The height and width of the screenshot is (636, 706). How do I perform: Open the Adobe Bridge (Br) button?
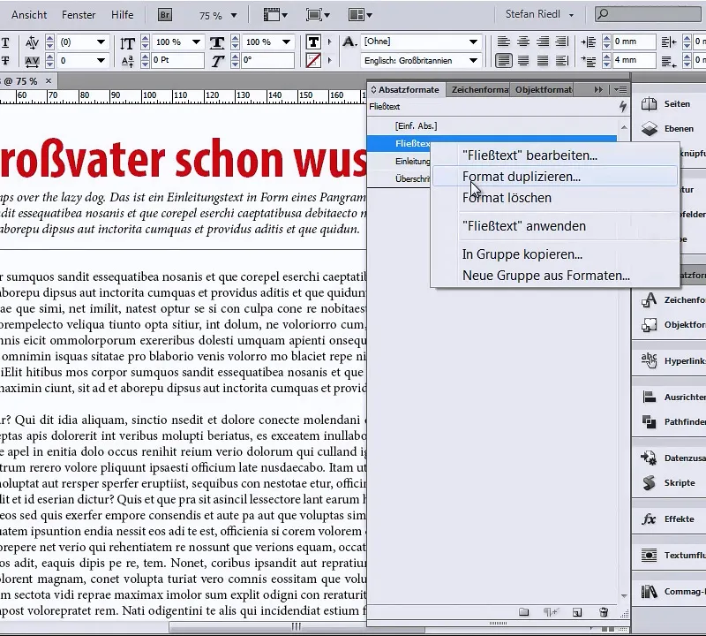(165, 15)
